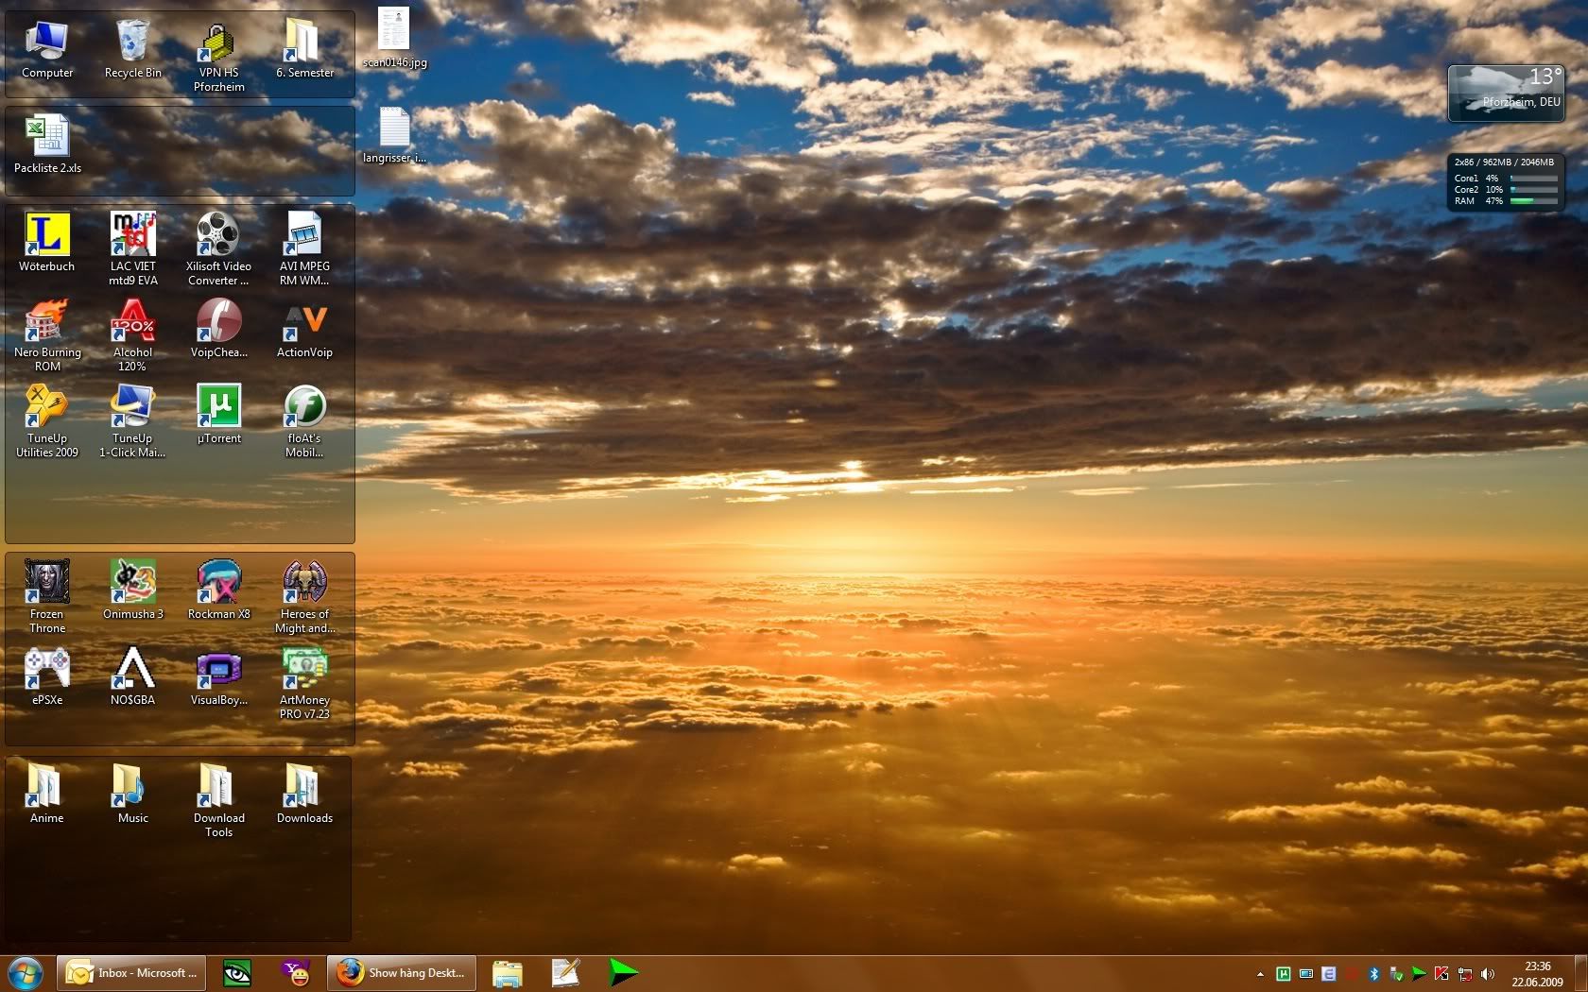
Task: Click the Show Desktop button
Action: pos(1580,973)
